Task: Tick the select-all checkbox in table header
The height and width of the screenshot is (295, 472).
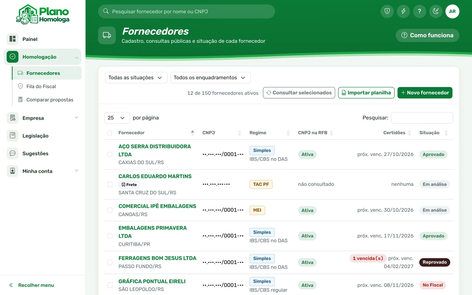Action: pos(109,133)
